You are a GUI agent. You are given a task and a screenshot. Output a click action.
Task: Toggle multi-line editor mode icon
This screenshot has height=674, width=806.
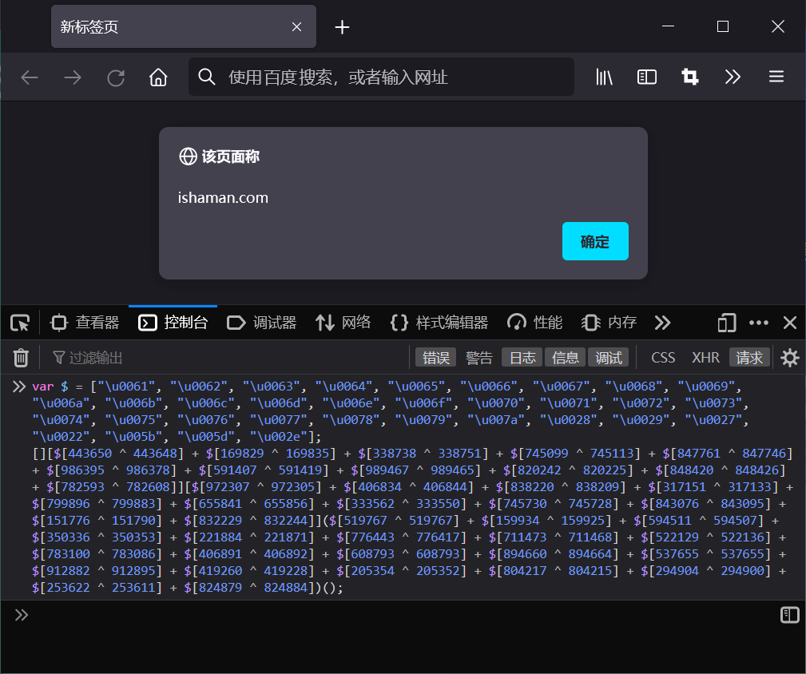tap(789, 615)
